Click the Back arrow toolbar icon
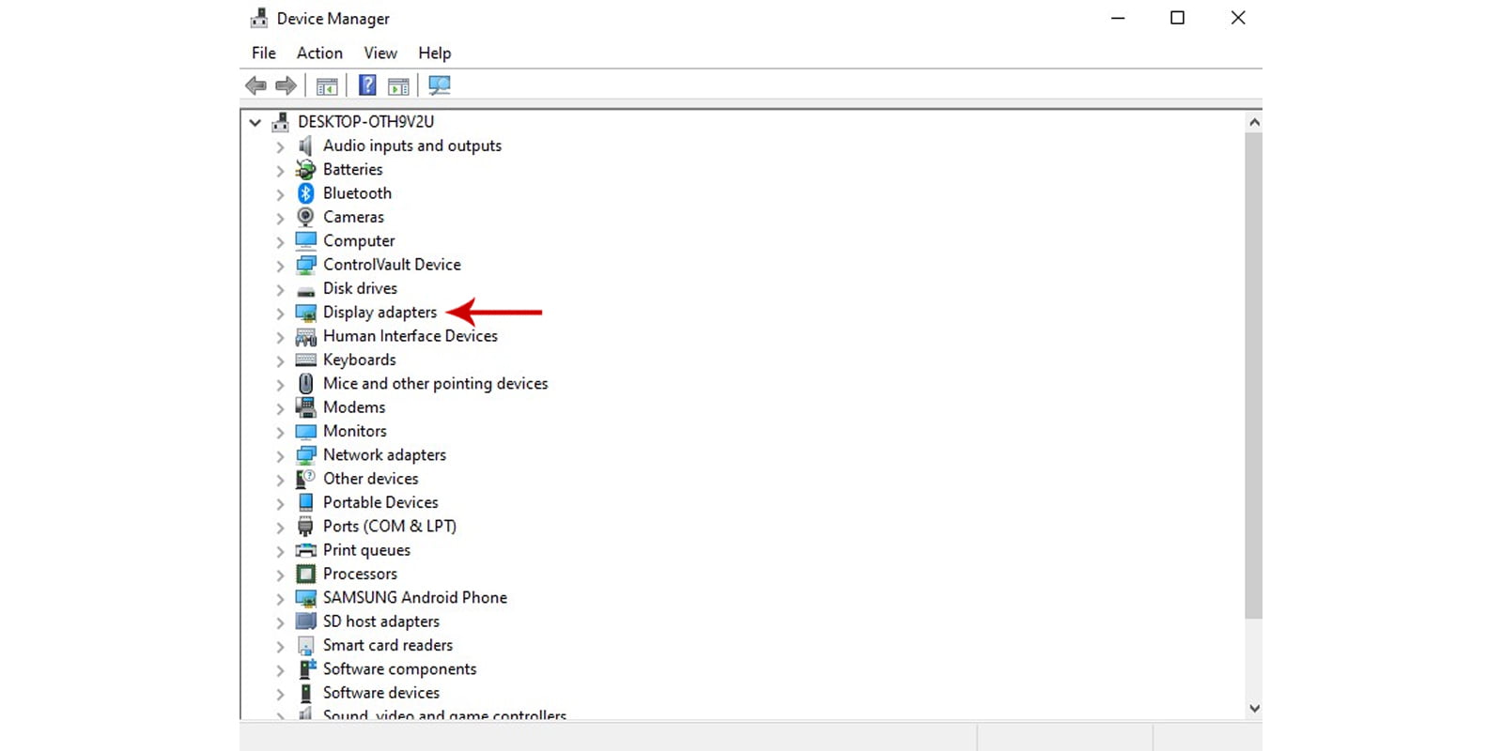Viewport: 1503px width, 751px height. pos(256,85)
